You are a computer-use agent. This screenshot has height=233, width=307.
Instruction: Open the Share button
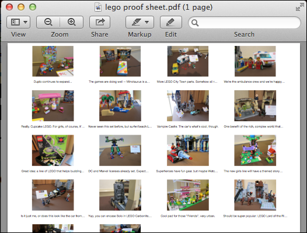(100, 22)
